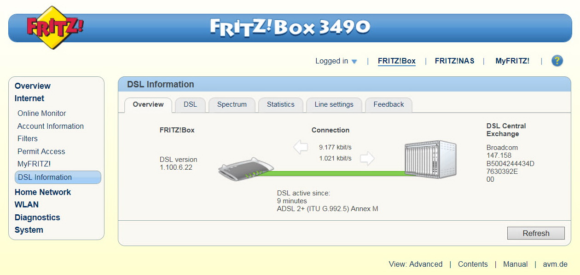
Task: Open Account Information in sidebar
Action: (x=51, y=126)
